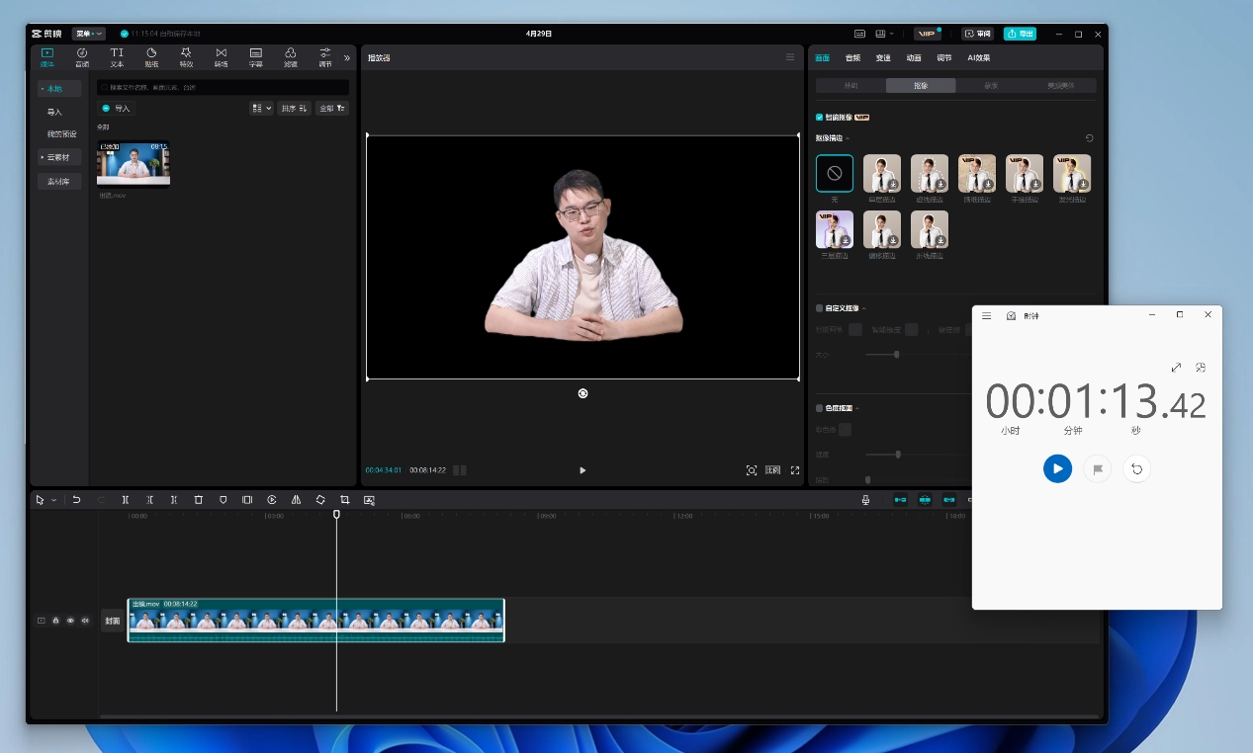Click the 出镜.mov media thumbnail
The height and width of the screenshot is (753, 1253).
(134, 163)
